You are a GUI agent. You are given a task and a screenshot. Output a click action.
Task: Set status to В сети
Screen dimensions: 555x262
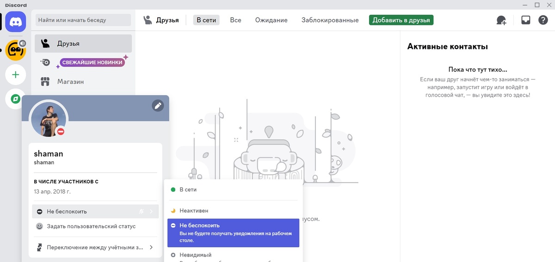(233, 189)
